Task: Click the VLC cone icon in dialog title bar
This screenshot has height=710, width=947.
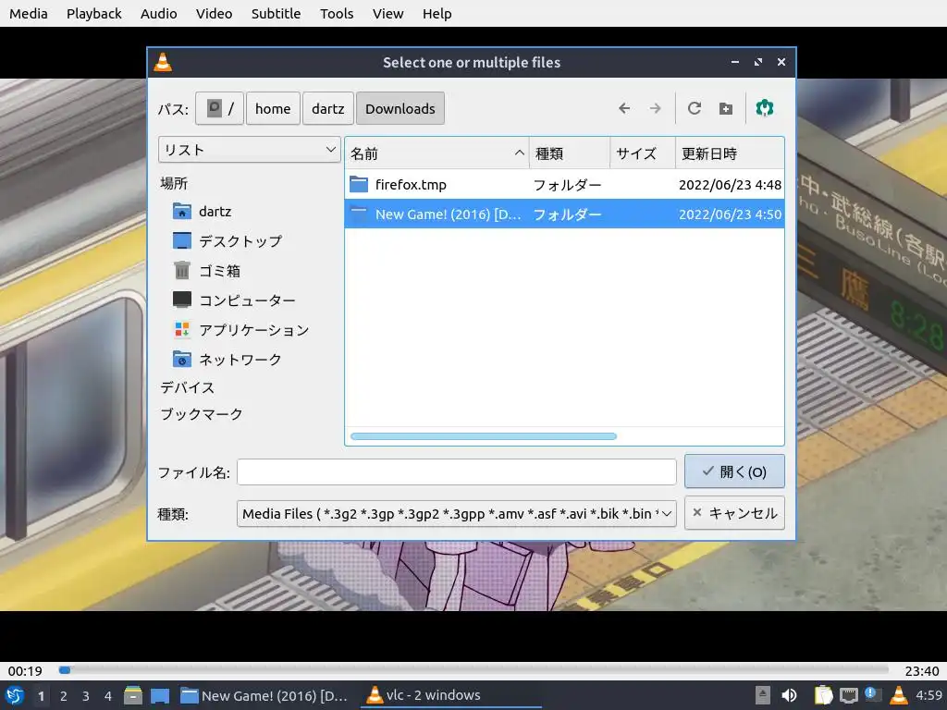Action: pyautogui.click(x=163, y=62)
